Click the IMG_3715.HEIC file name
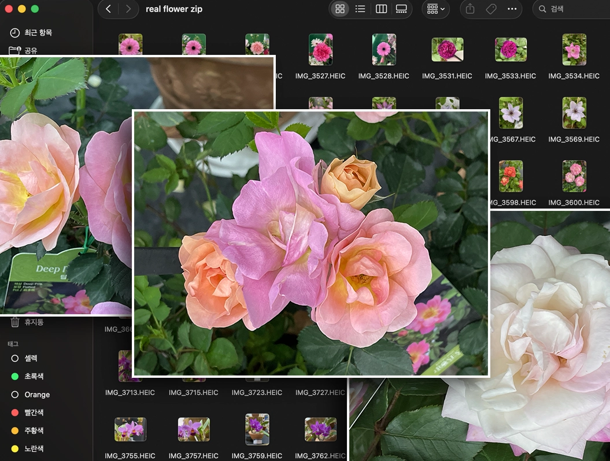The width and height of the screenshot is (610, 461). click(193, 393)
